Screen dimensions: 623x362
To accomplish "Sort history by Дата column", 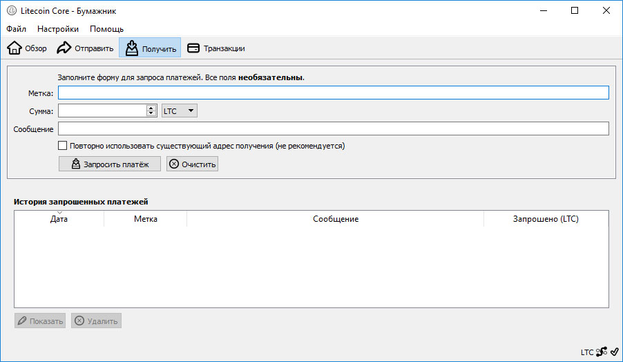I will (x=59, y=219).
